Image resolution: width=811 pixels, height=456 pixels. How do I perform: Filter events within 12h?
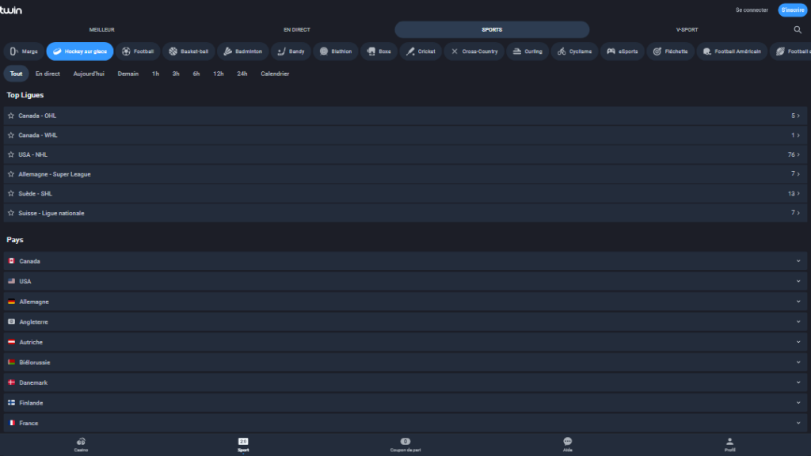click(x=219, y=74)
